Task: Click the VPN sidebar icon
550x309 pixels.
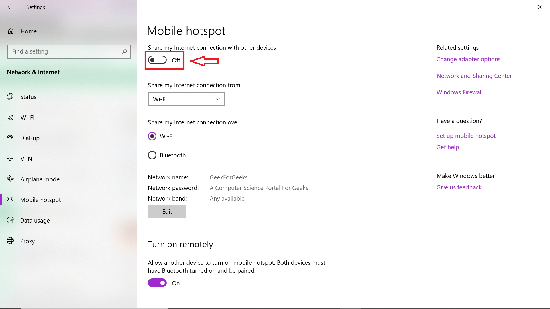Action: point(11,158)
